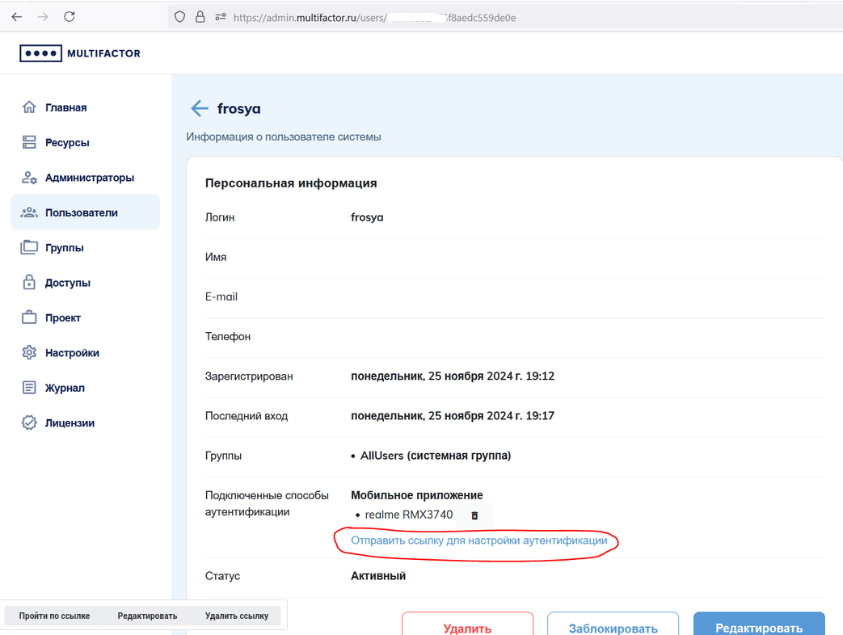Go back using arrow beside frosya
This screenshot has width=843, height=635.
199,109
